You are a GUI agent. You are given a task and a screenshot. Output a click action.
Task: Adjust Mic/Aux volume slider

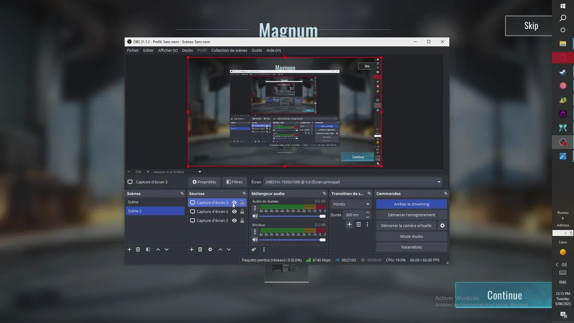coord(292,240)
